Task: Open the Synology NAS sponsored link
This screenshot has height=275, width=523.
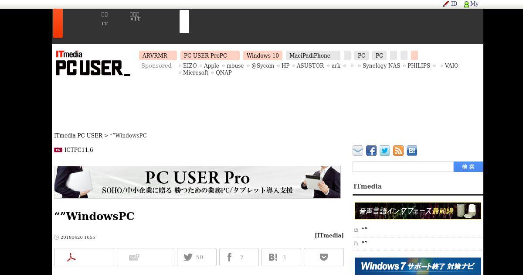Action: 381,65
